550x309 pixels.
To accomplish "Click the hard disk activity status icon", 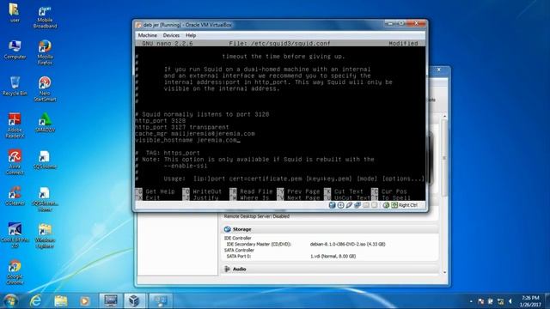I will 332,205.
